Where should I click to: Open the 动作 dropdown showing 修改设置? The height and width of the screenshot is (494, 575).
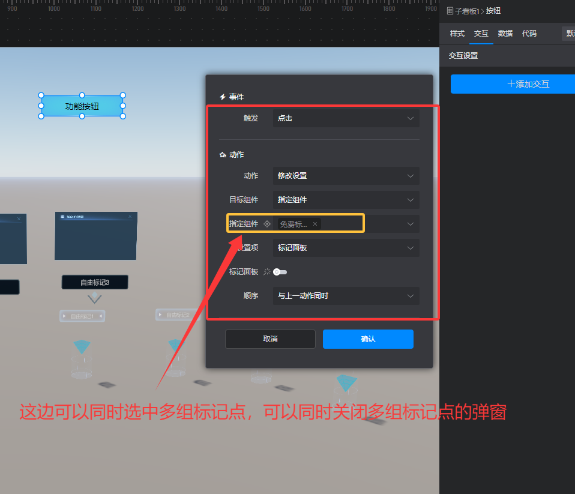346,176
